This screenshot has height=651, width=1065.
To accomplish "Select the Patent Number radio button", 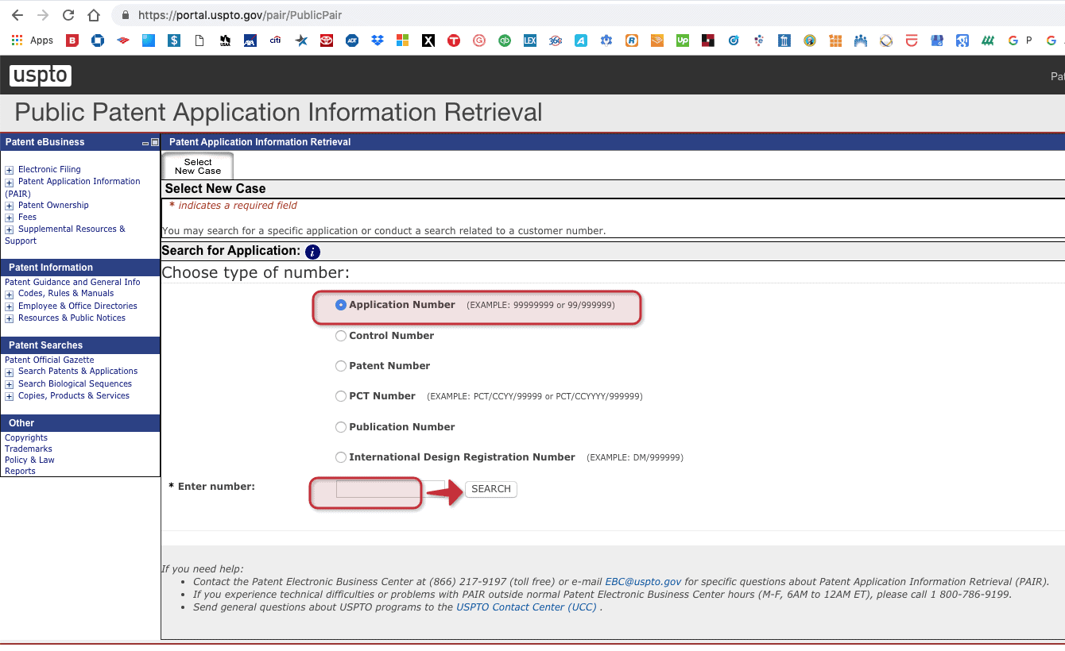I will tap(341, 366).
